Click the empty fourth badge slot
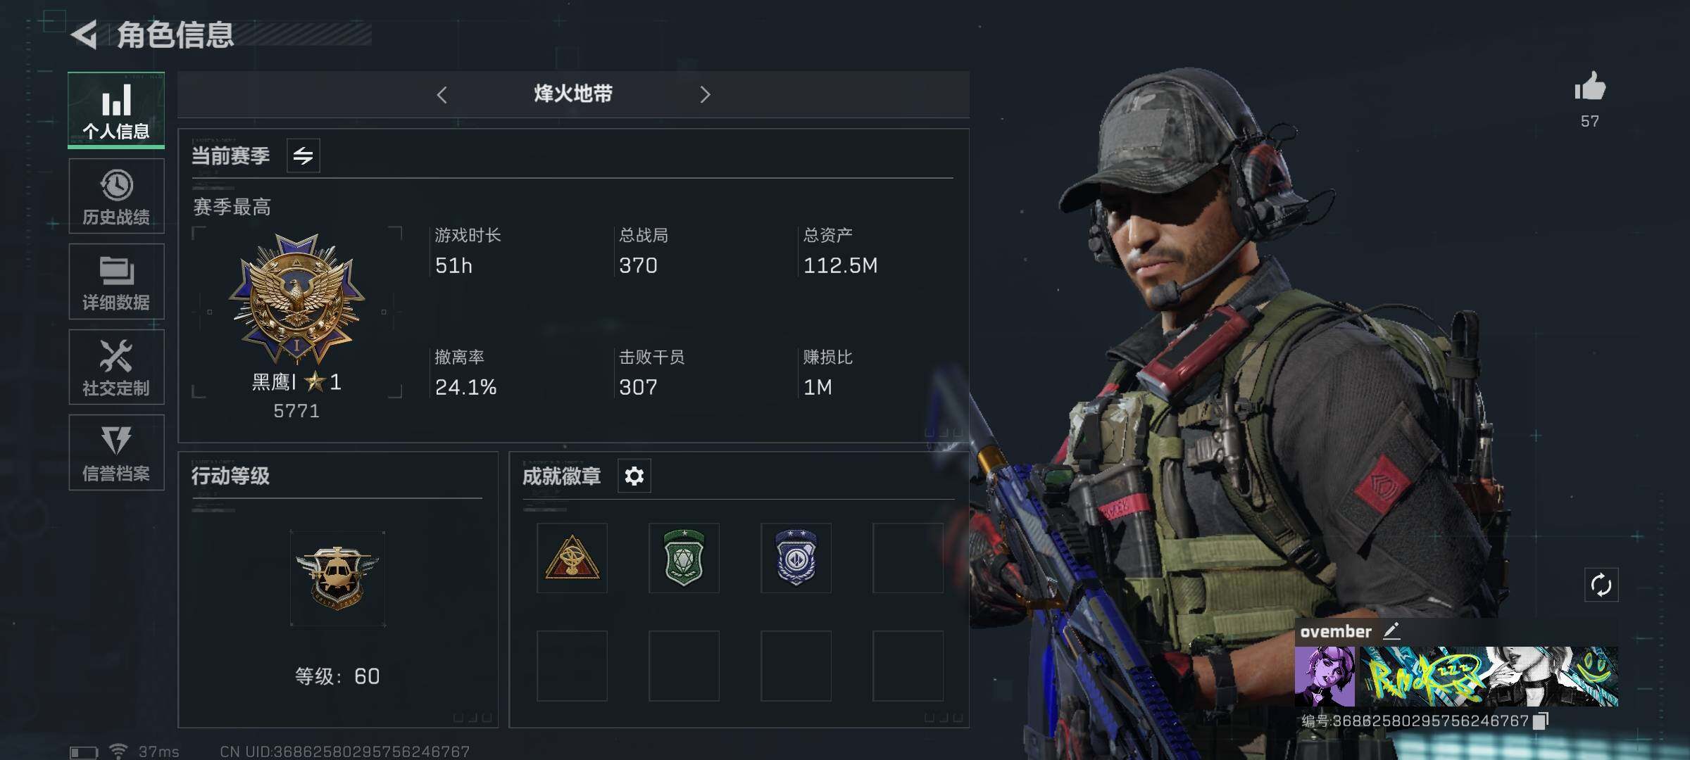Viewport: 1690px width, 760px height. point(908,558)
